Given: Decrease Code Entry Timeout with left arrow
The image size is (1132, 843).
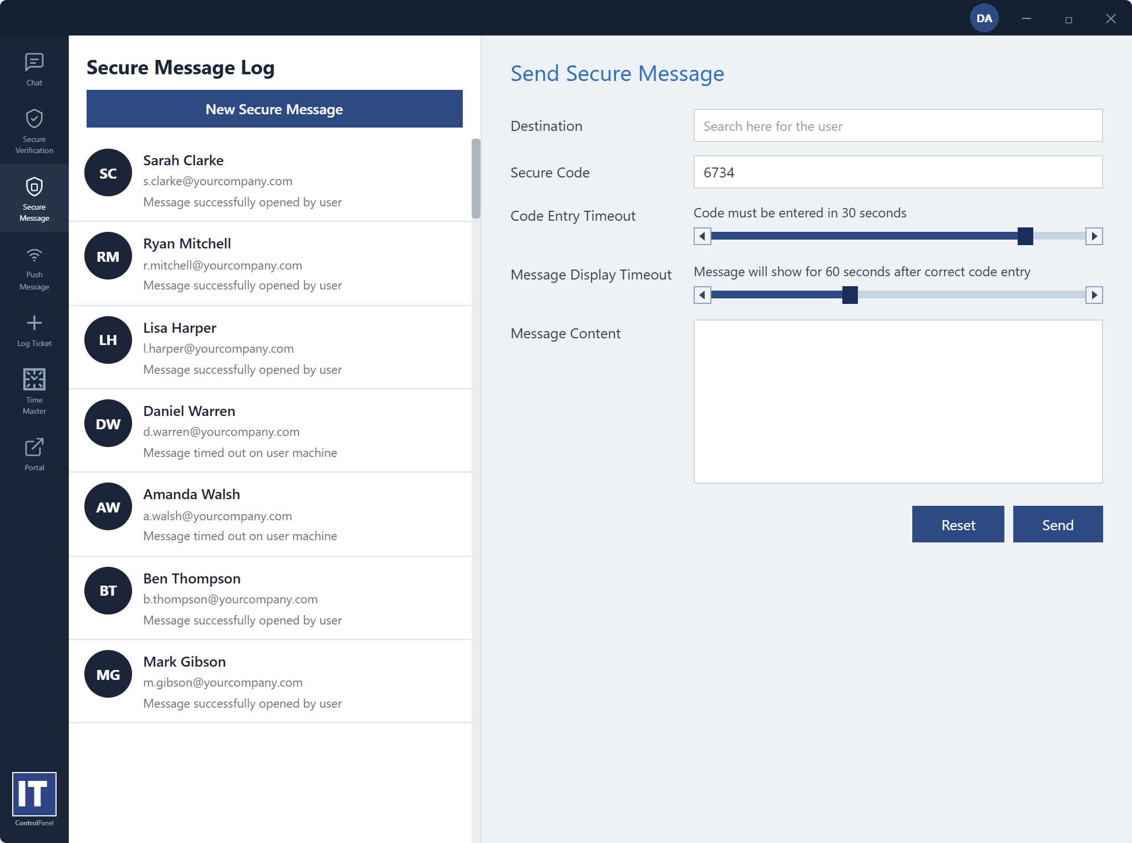Looking at the screenshot, I should pyautogui.click(x=703, y=236).
